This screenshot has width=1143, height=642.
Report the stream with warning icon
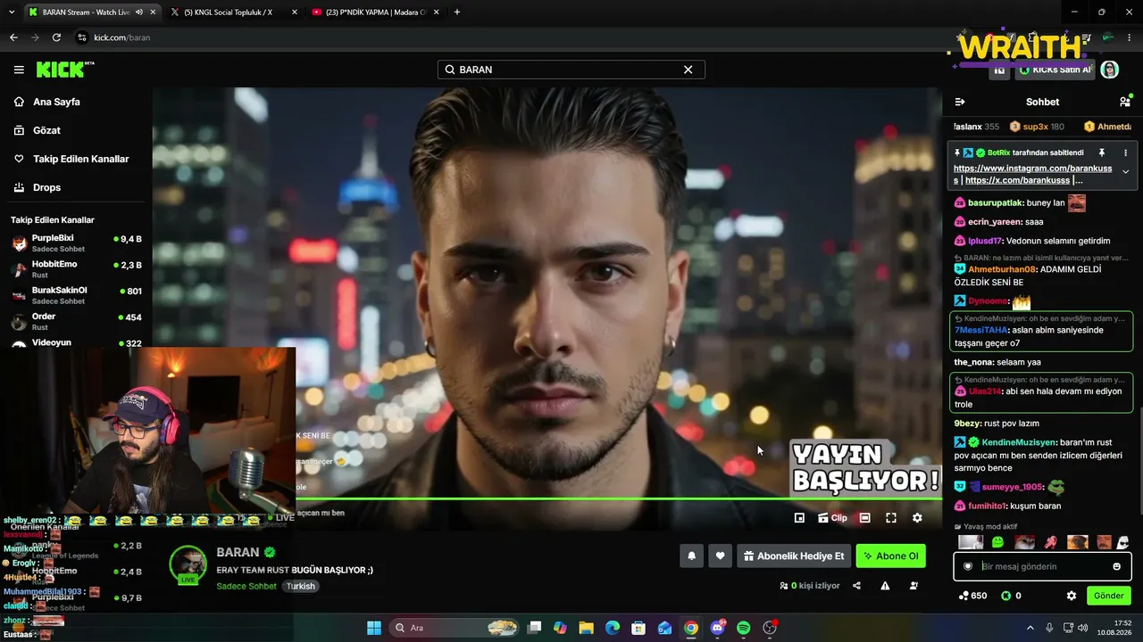[x=885, y=586]
